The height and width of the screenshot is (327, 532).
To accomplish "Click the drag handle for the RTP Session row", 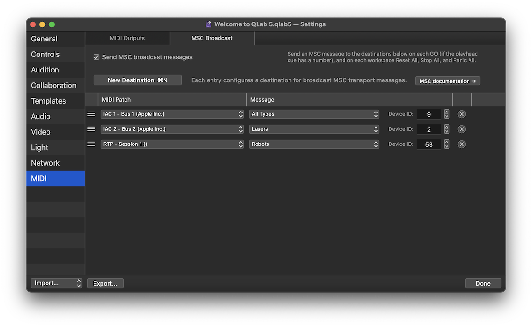I will pyautogui.click(x=91, y=144).
